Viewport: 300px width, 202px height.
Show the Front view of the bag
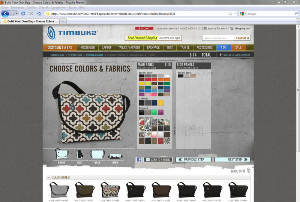(x=61, y=156)
